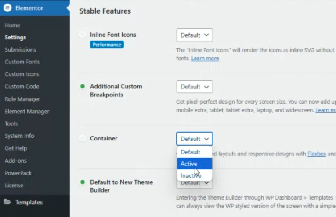
Task: Collapse the Container status dropdown
Action: (194, 139)
